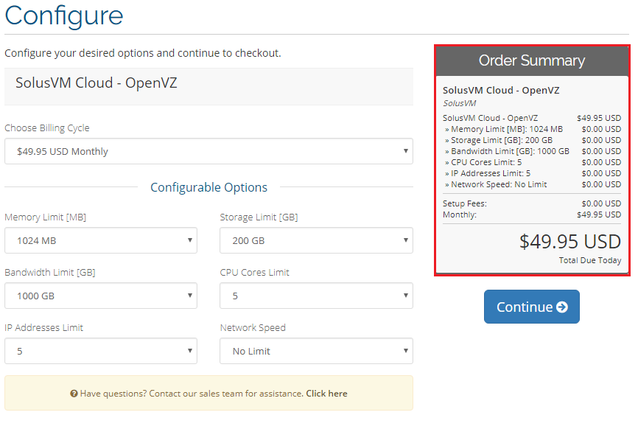Click the 'Network Speed' field label
The width and height of the screenshot is (638, 429).
(253, 328)
